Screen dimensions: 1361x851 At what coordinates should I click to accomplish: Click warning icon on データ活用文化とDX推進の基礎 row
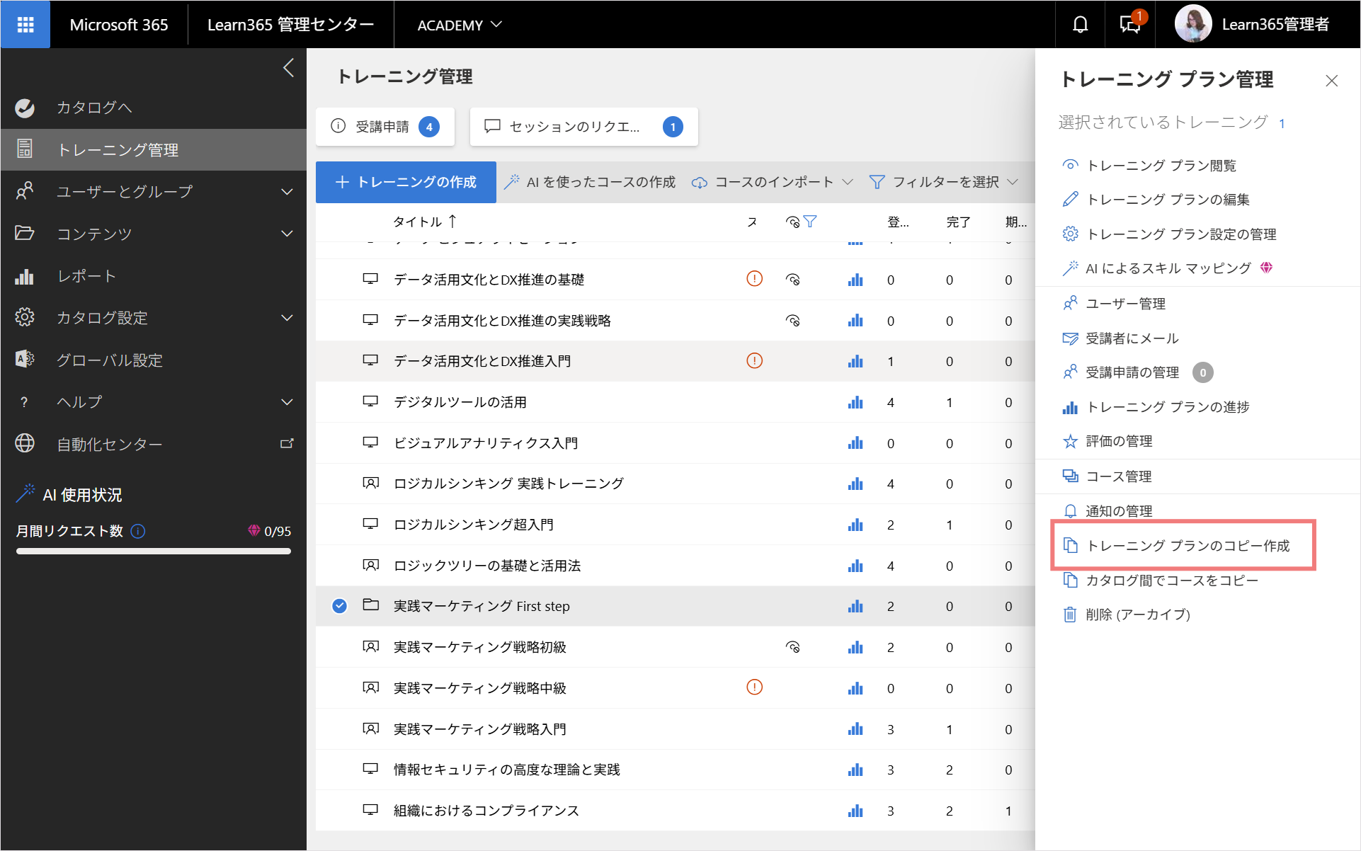[x=755, y=279]
